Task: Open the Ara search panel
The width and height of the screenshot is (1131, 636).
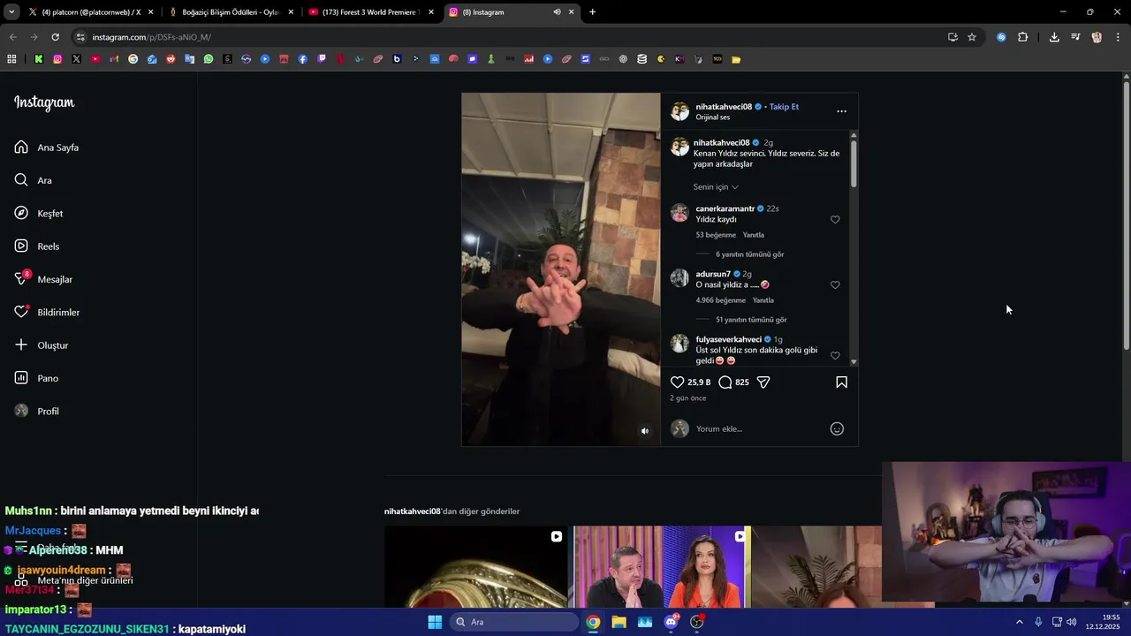Action: (34, 180)
